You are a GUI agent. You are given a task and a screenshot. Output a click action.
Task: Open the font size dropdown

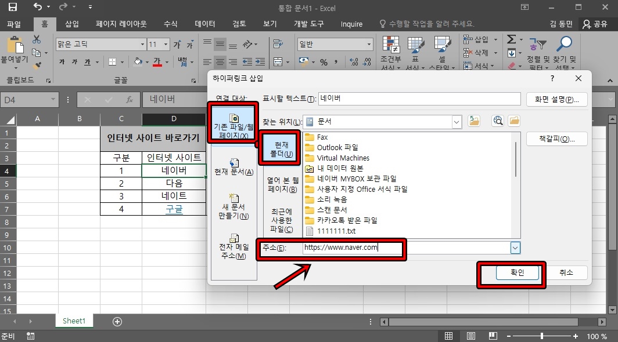(166, 44)
